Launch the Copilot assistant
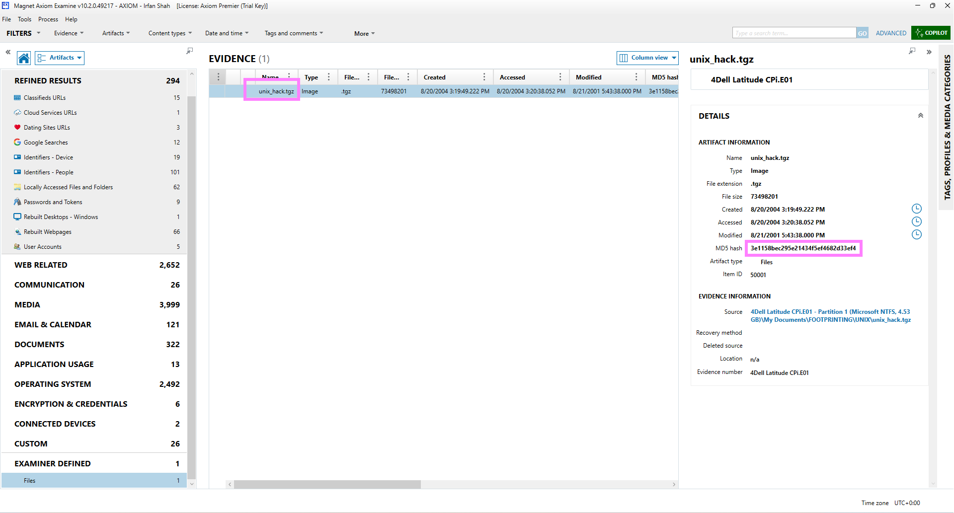This screenshot has width=954, height=513. click(x=931, y=33)
